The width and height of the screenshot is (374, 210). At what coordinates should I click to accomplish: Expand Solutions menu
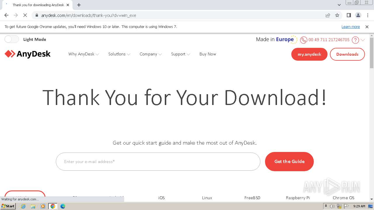(x=119, y=54)
